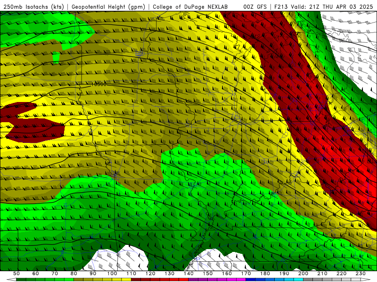Click the '140' value on the color scale
This screenshot has width=377, height=282.
coord(188,274)
